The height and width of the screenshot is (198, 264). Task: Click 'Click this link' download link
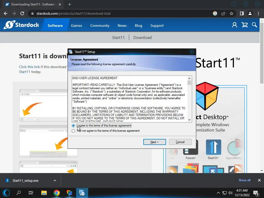(29, 67)
